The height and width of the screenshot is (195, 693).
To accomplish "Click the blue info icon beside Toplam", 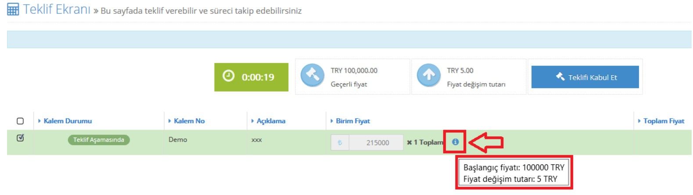I will pyautogui.click(x=455, y=142).
